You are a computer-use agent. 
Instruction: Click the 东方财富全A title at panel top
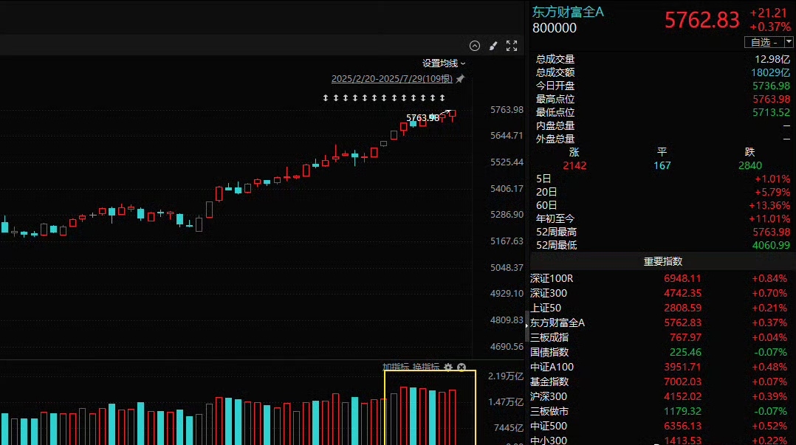[568, 13]
